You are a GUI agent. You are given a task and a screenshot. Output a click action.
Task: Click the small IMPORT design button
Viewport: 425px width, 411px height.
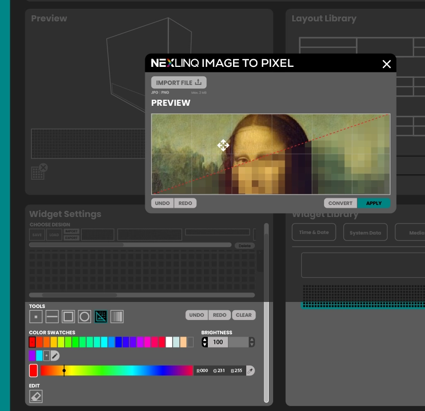pyautogui.click(x=71, y=231)
